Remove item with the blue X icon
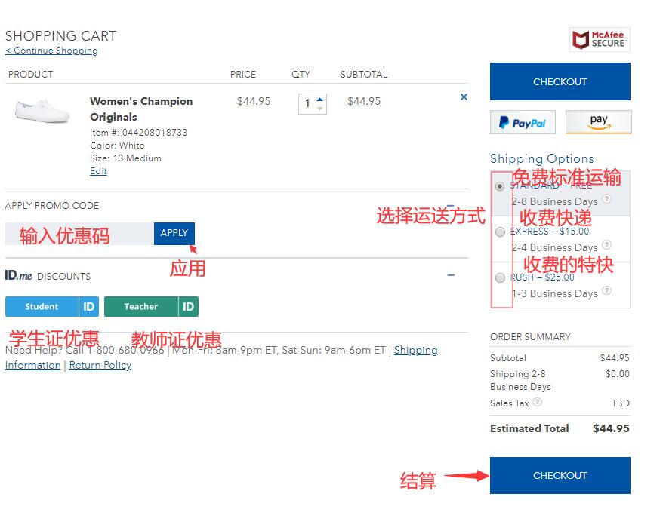The image size is (666, 509). click(464, 97)
